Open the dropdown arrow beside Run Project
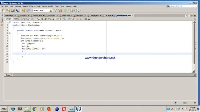 click(68, 11)
